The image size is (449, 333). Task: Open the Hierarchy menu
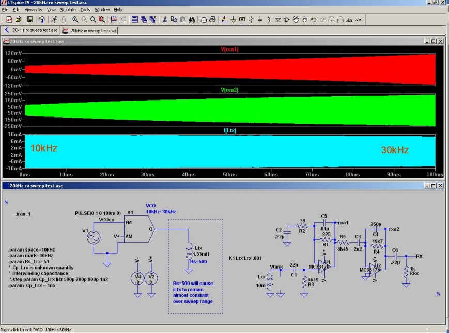(x=33, y=9)
